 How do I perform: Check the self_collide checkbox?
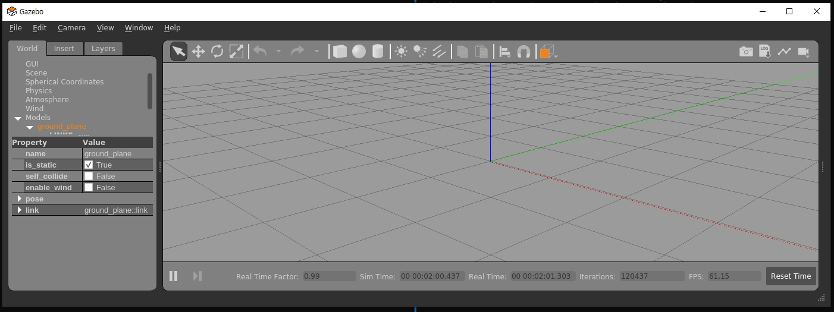(89, 176)
